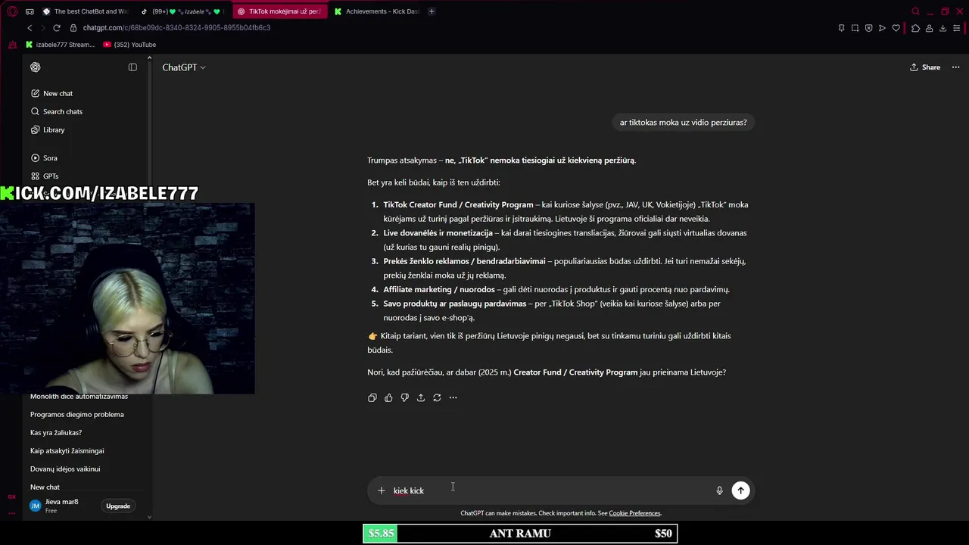The height and width of the screenshot is (545, 969).
Task: Open the ad blocker shield icon
Action: pyautogui.click(x=868, y=28)
